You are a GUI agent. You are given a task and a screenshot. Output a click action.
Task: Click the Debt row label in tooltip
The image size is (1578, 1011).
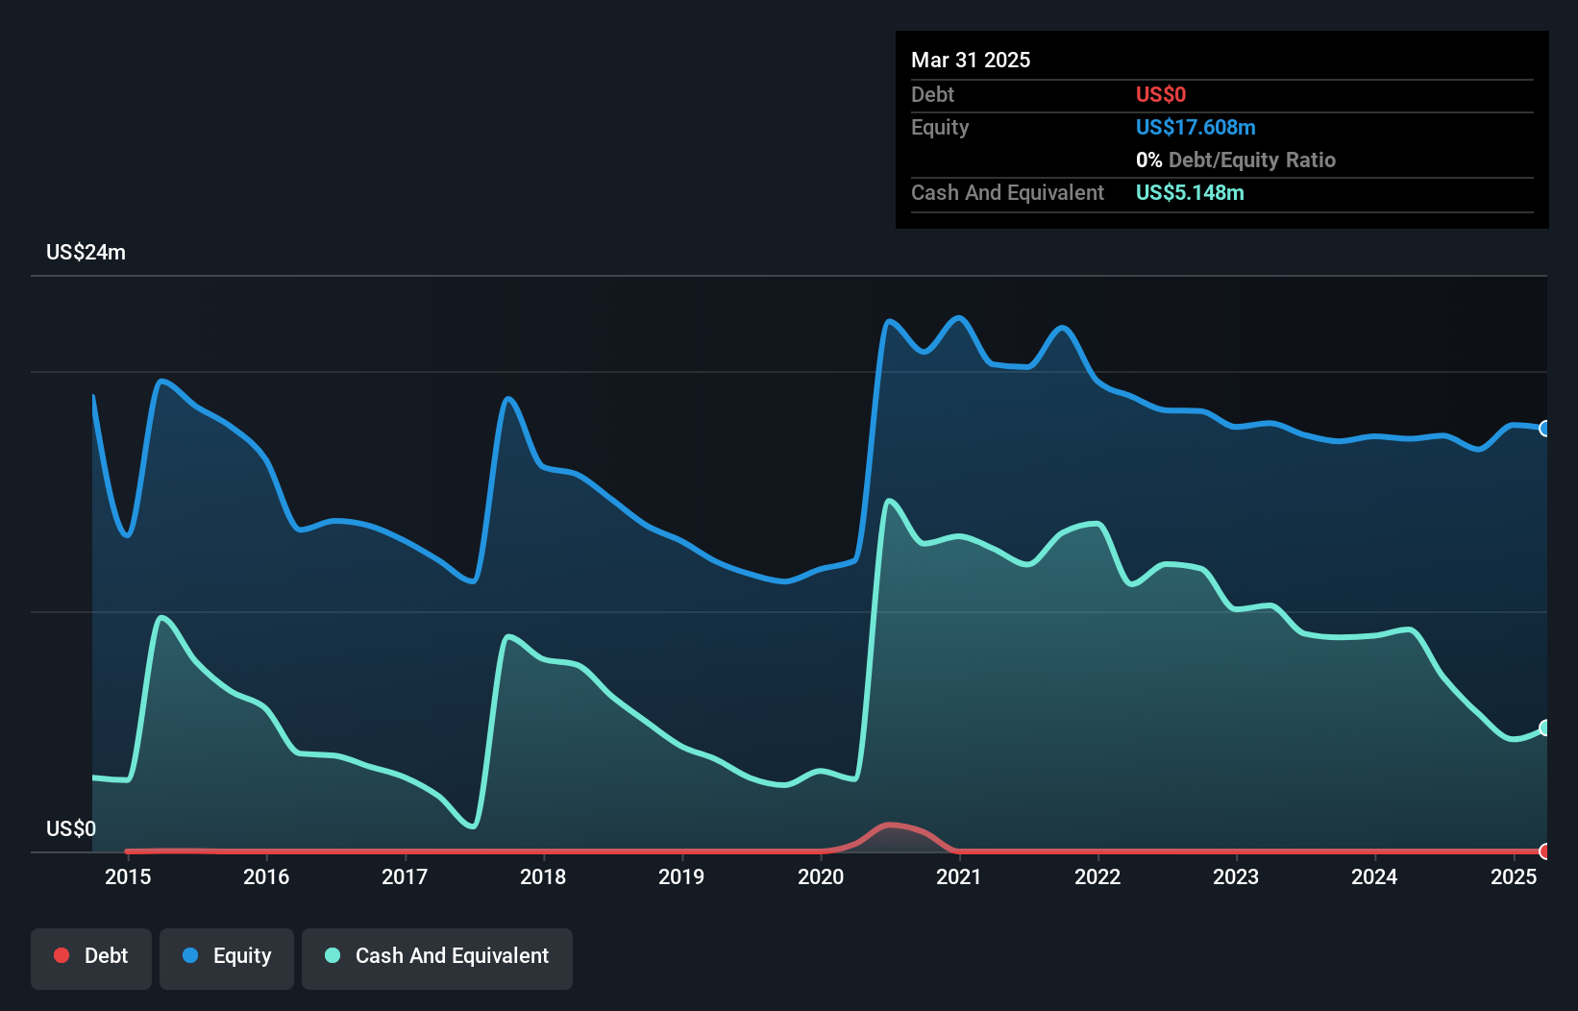point(932,94)
